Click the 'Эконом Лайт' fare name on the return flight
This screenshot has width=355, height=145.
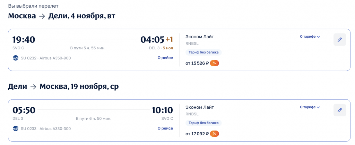coord(200,107)
